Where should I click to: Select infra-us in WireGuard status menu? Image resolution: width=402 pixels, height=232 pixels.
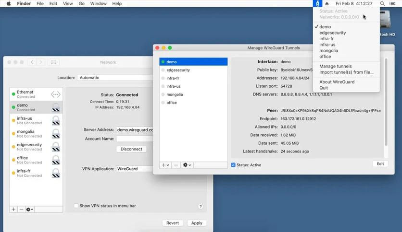coord(346,45)
